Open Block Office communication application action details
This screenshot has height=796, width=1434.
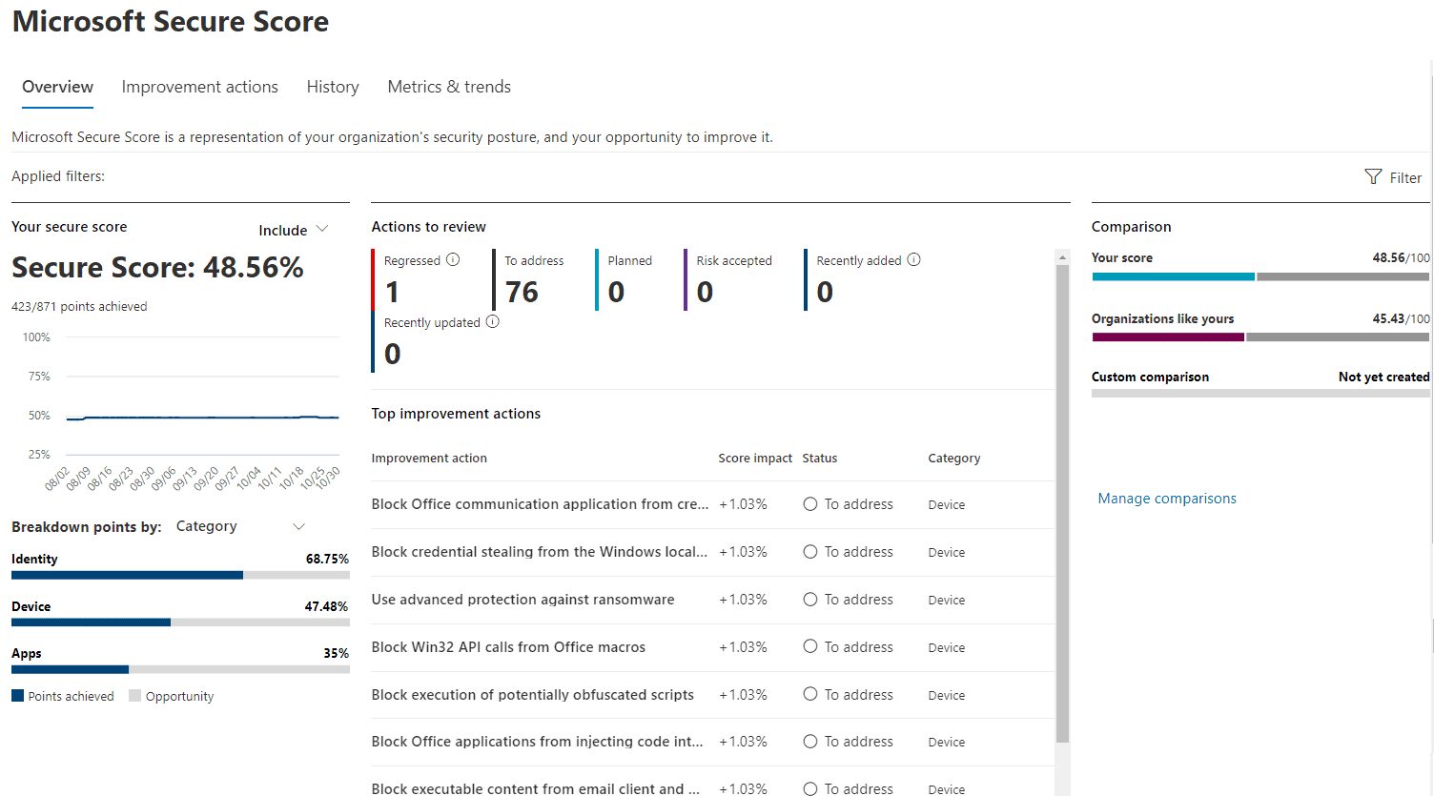point(540,503)
